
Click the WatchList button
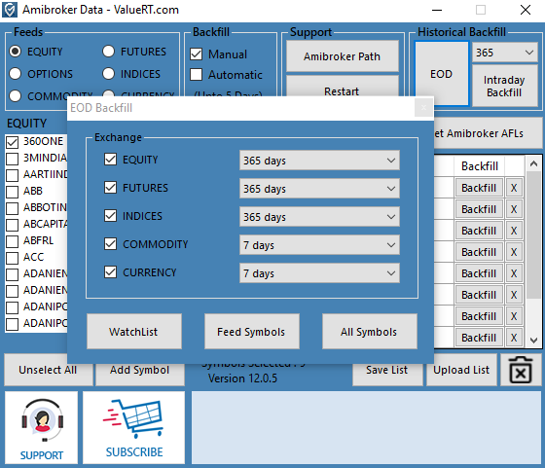click(x=134, y=332)
